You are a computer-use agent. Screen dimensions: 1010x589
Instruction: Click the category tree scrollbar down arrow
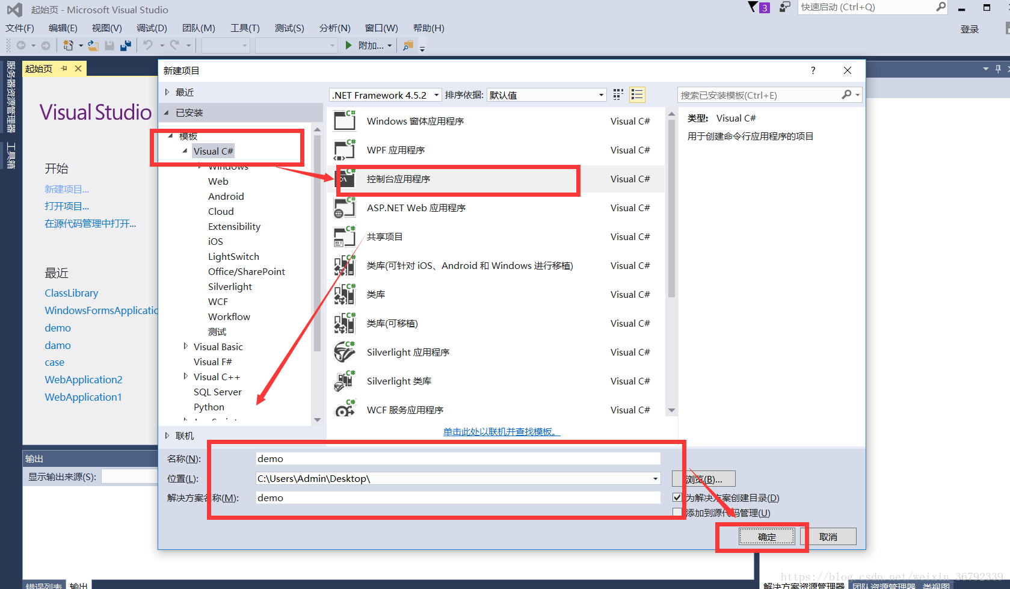point(317,420)
